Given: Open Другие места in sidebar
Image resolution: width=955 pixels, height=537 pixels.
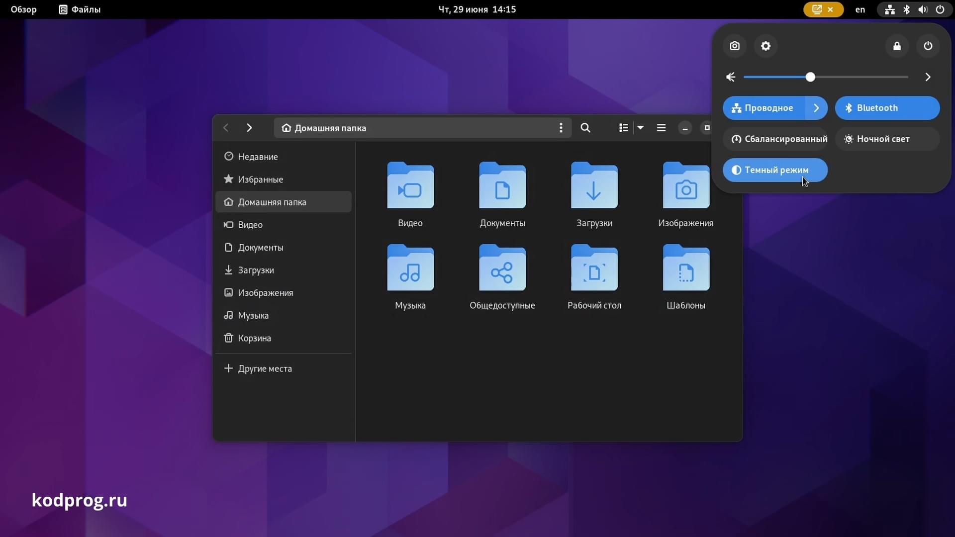Looking at the screenshot, I should [284, 368].
